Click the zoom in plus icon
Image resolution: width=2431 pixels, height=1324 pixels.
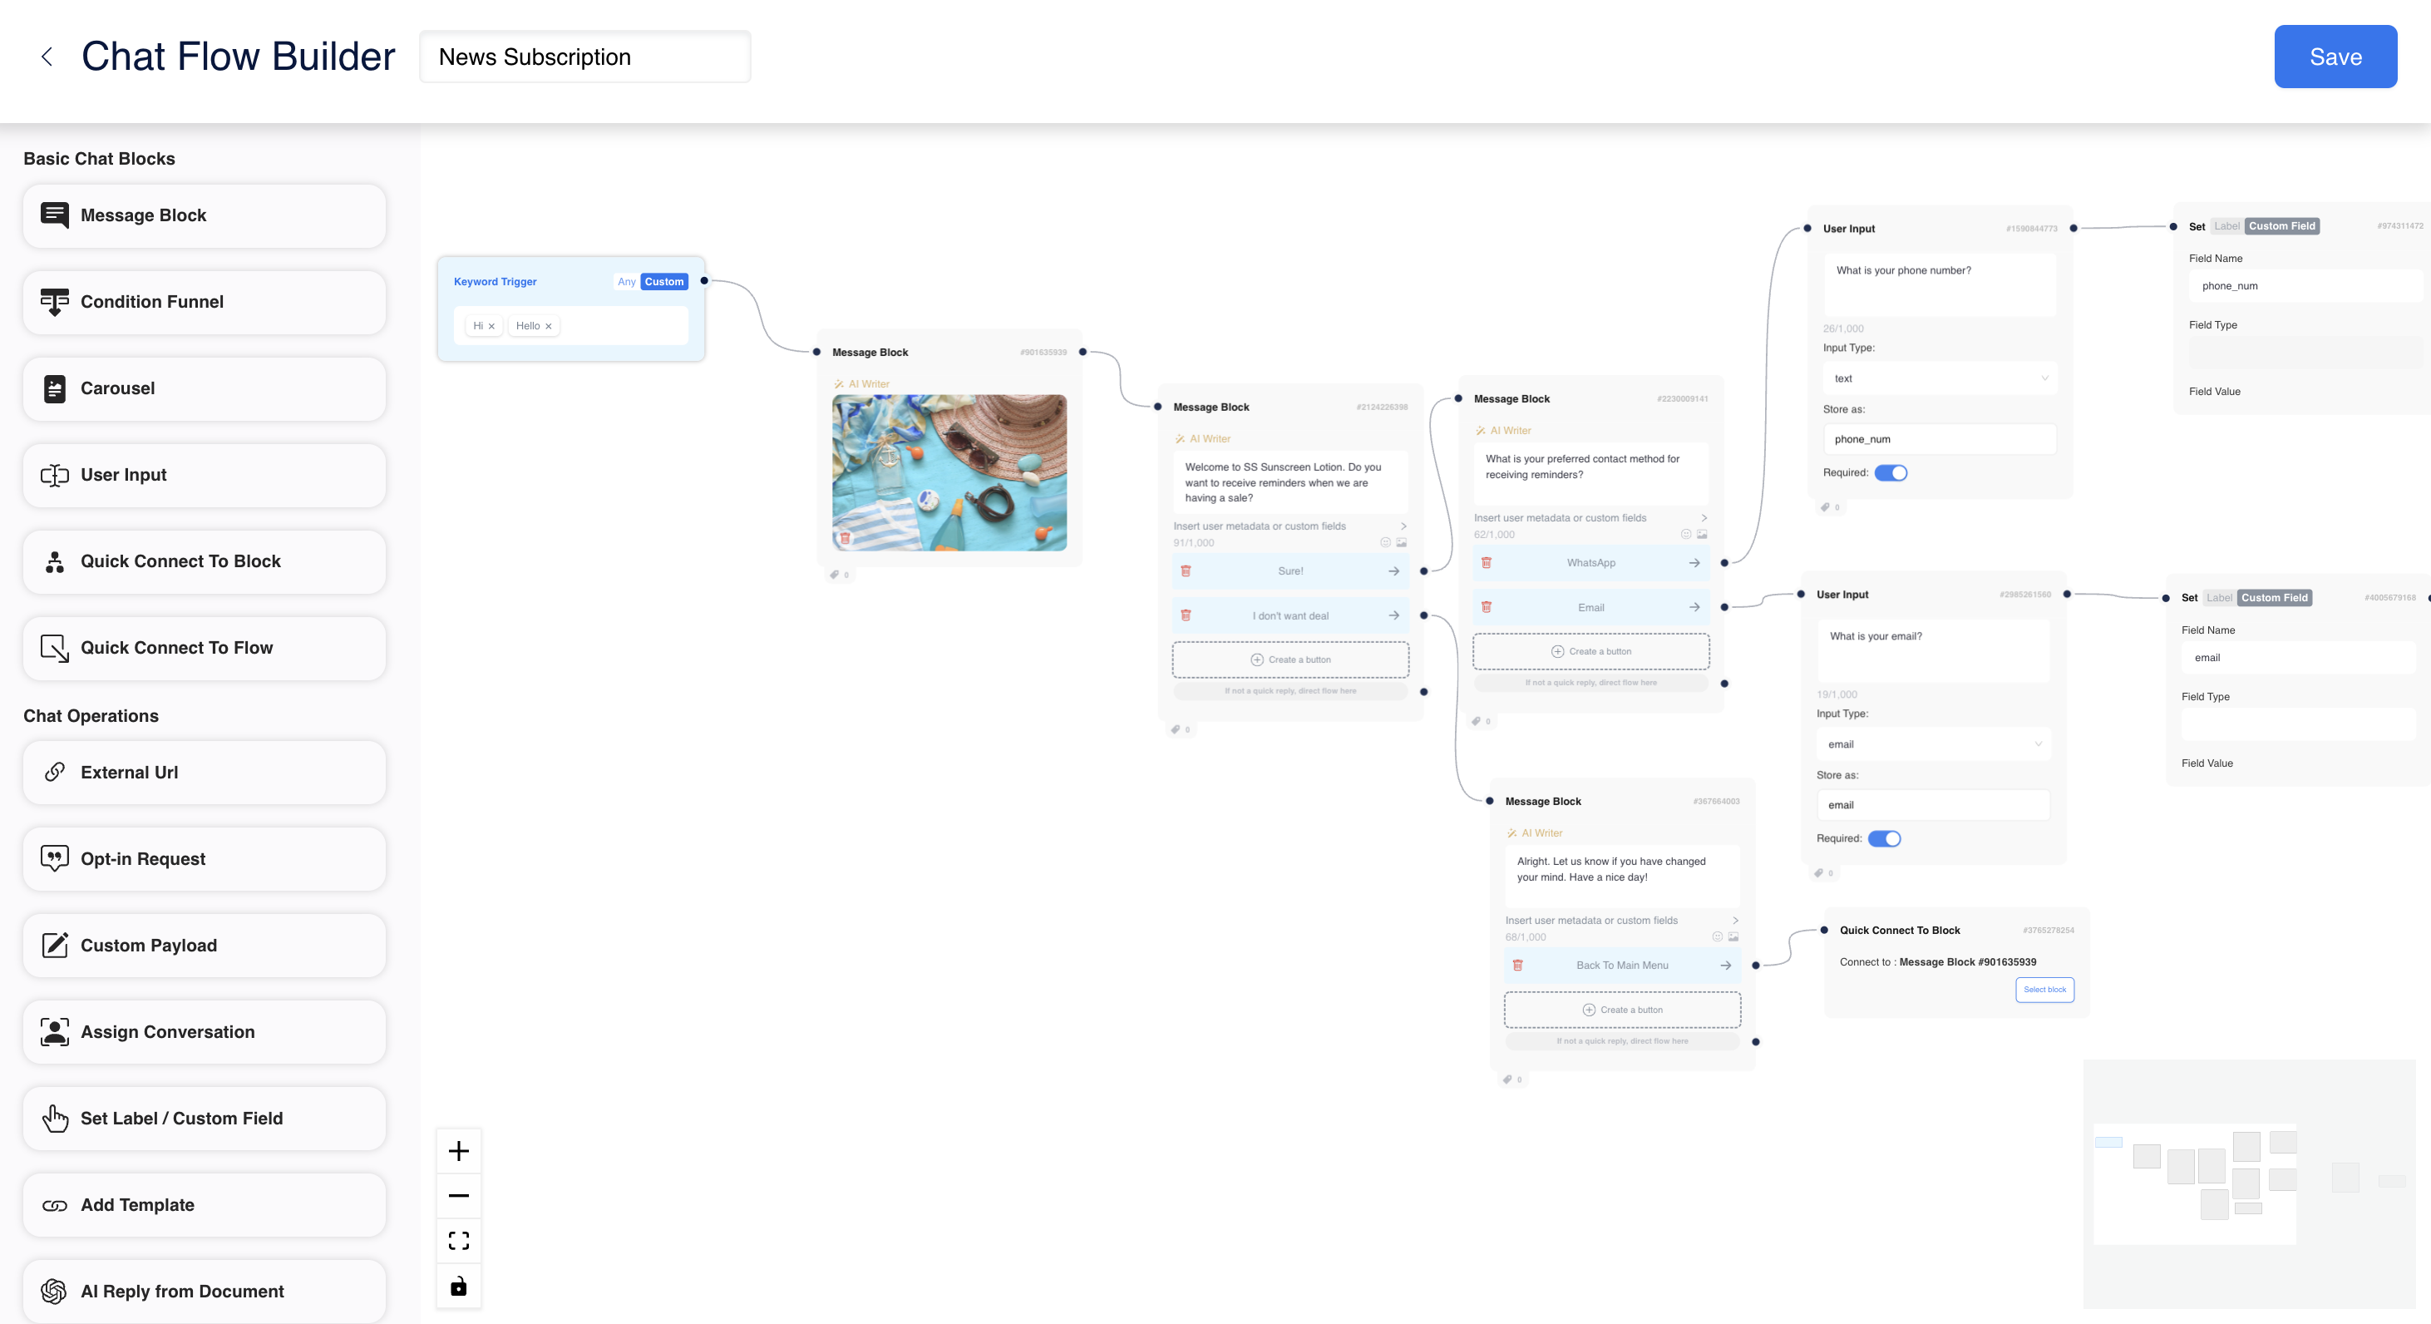click(459, 1150)
